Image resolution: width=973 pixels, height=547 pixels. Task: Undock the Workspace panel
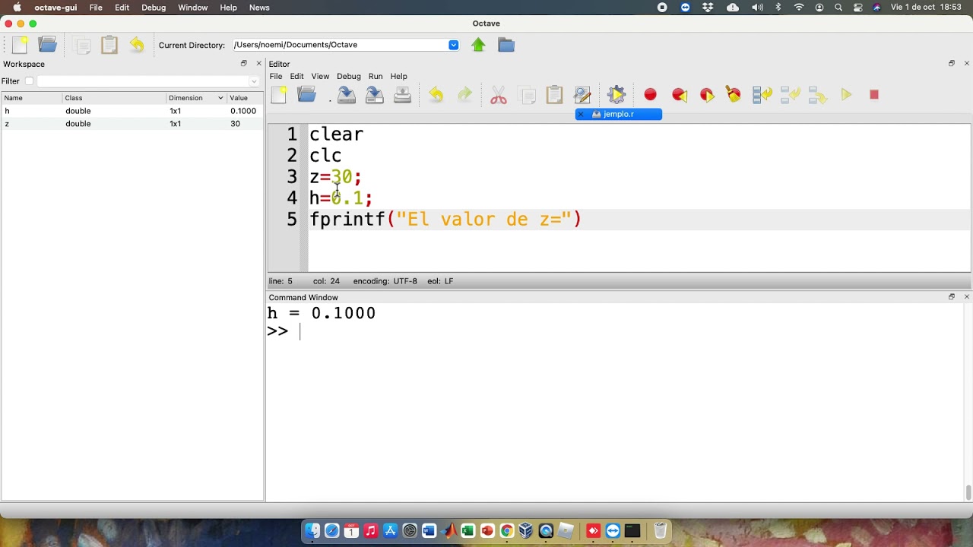(244, 64)
